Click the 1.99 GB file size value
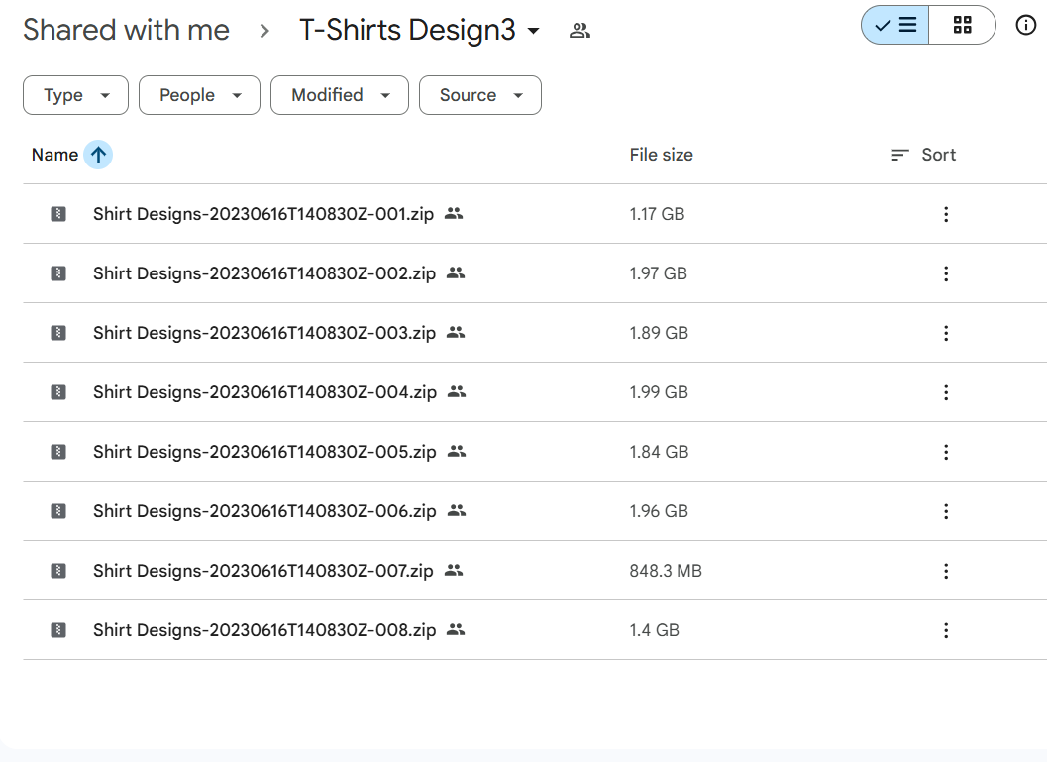 (x=659, y=392)
